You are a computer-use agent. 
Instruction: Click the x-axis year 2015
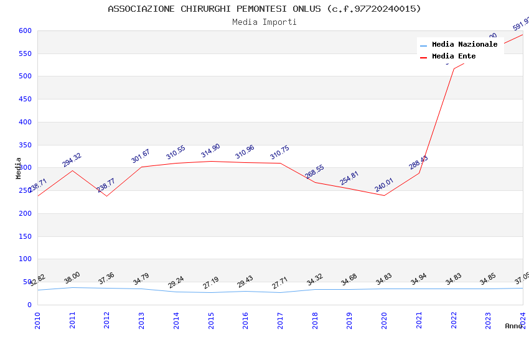click(x=211, y=320)
